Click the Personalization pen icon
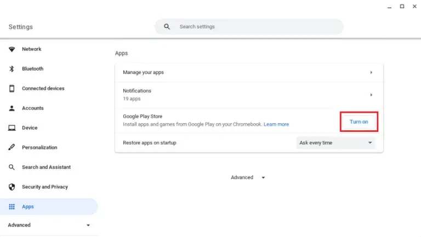The image size is (421, 237). pyautogui.click(x=12, y=148)
